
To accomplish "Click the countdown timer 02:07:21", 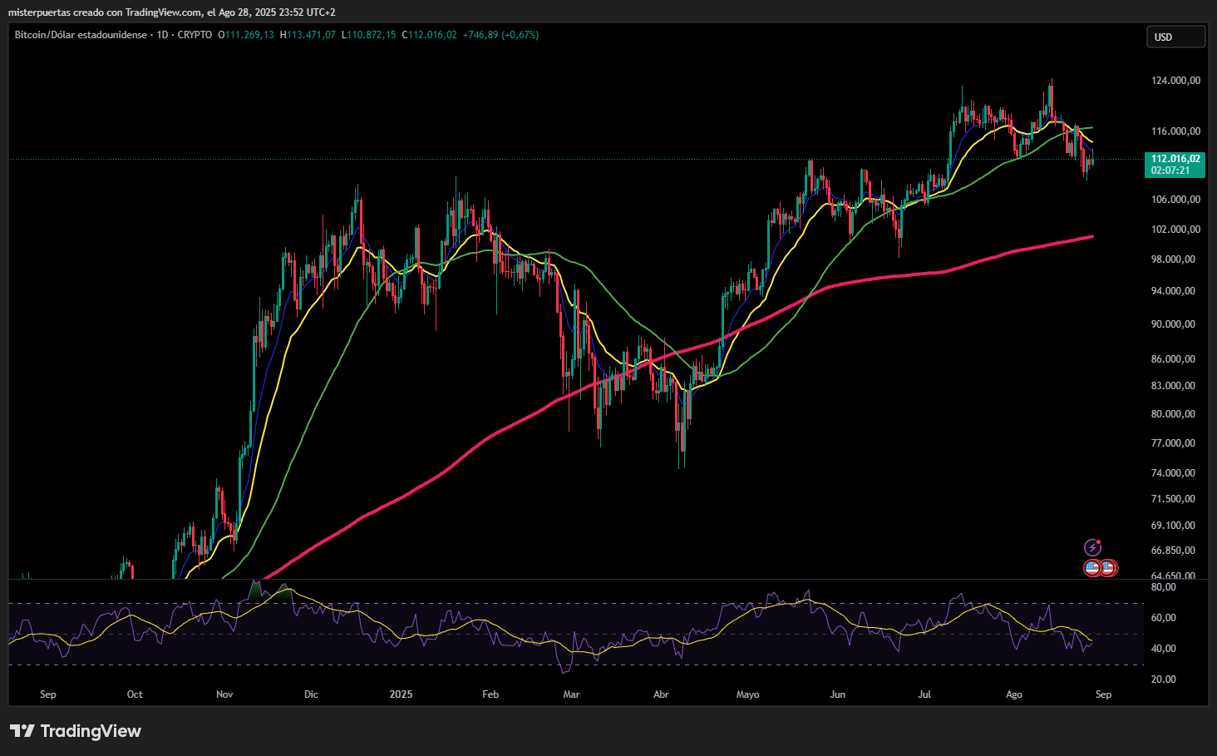I will pos(1170,170).
